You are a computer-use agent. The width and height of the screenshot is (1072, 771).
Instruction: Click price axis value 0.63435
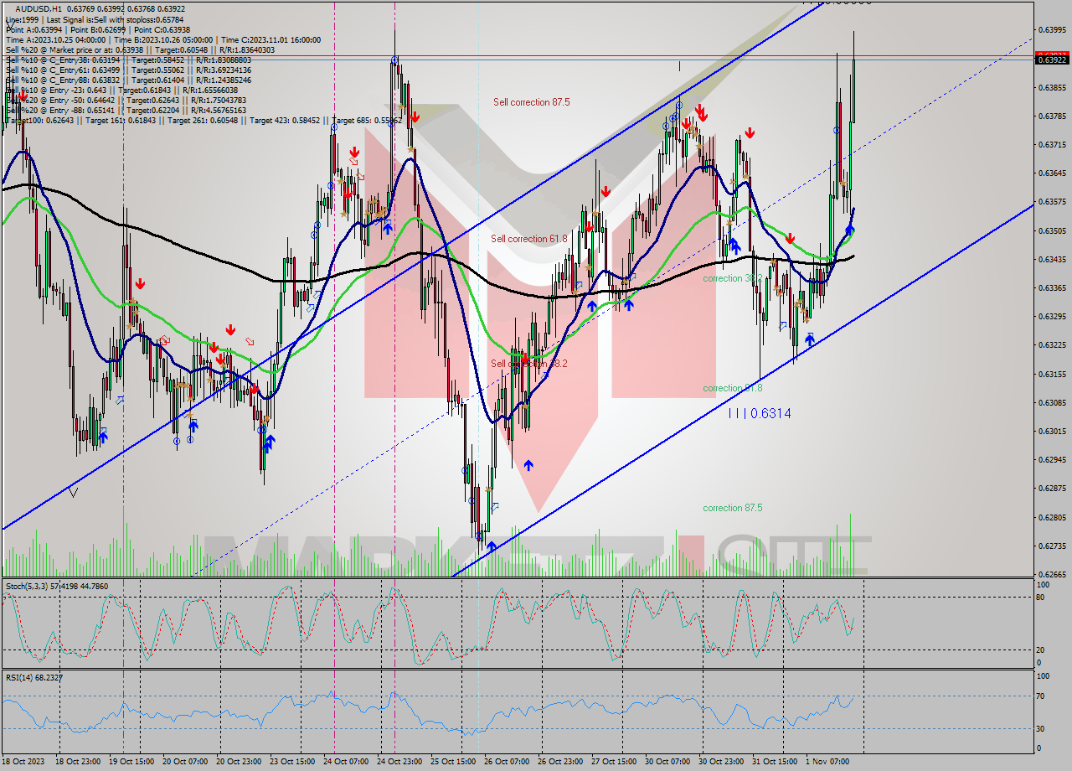pyautogui.click(x=1052, y=259)
